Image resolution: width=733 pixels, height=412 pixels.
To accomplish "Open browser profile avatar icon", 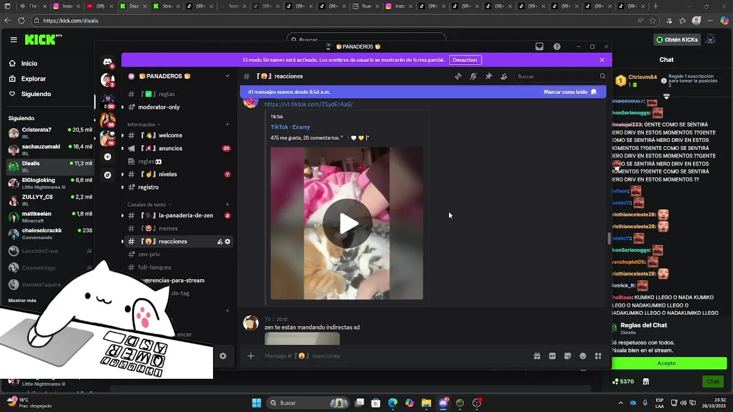I will click(x=696, y=21).
